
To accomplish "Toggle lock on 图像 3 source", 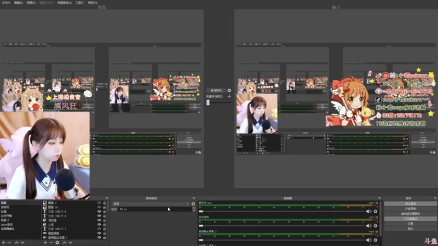I will (105, 203).
